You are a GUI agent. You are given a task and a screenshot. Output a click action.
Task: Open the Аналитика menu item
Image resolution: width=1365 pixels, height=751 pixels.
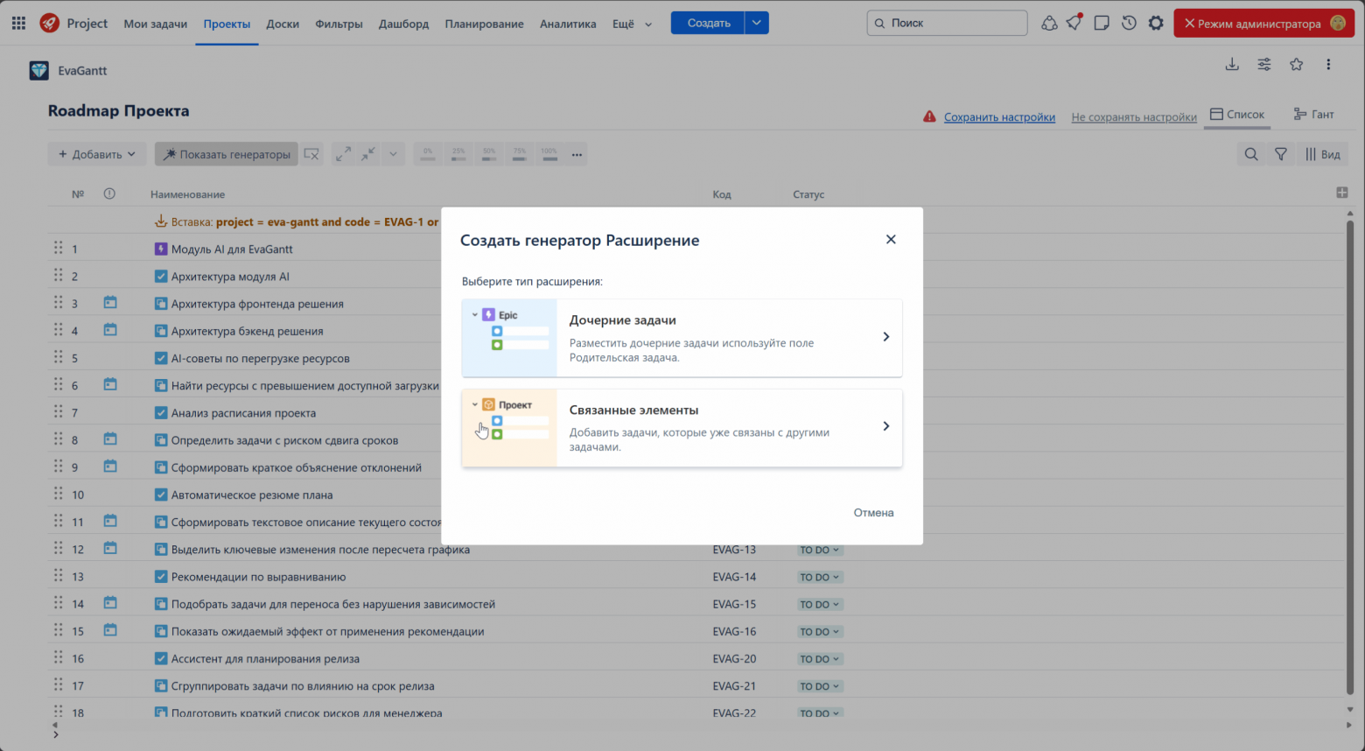tap(568, 24)
